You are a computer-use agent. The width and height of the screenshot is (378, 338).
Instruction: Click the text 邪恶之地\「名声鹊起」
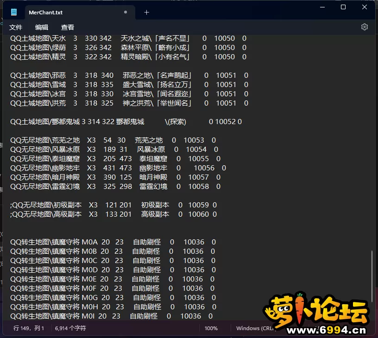click(157, 75)
